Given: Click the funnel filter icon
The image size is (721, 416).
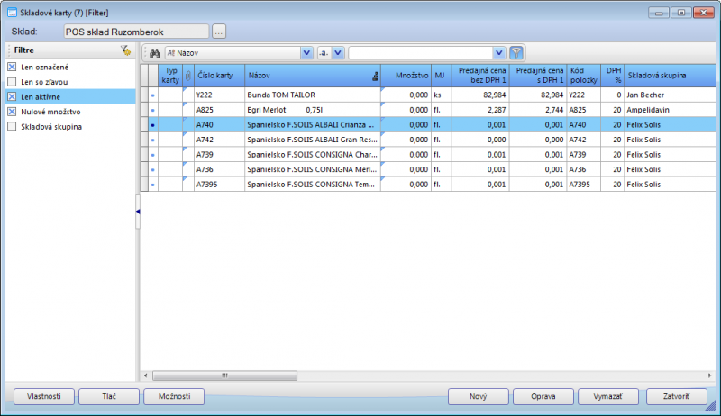Looking at the screenshot, I should (x=516, y=53).
